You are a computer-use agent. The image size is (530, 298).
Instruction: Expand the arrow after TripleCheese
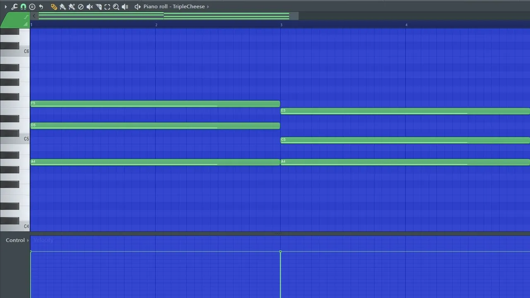click(x=208, y=7)
